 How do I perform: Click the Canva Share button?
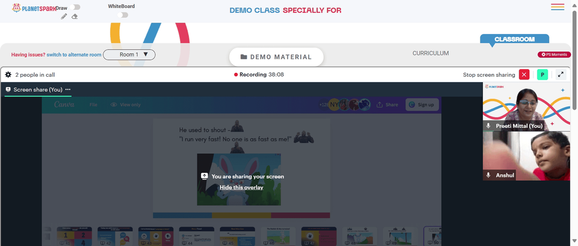pos(387,105)
